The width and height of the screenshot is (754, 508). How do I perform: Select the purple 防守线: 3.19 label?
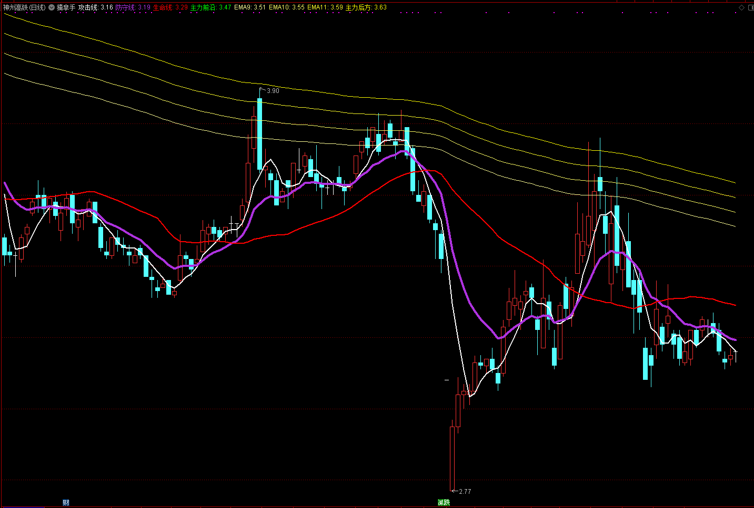pyautogui.click(x=133, y=7)
